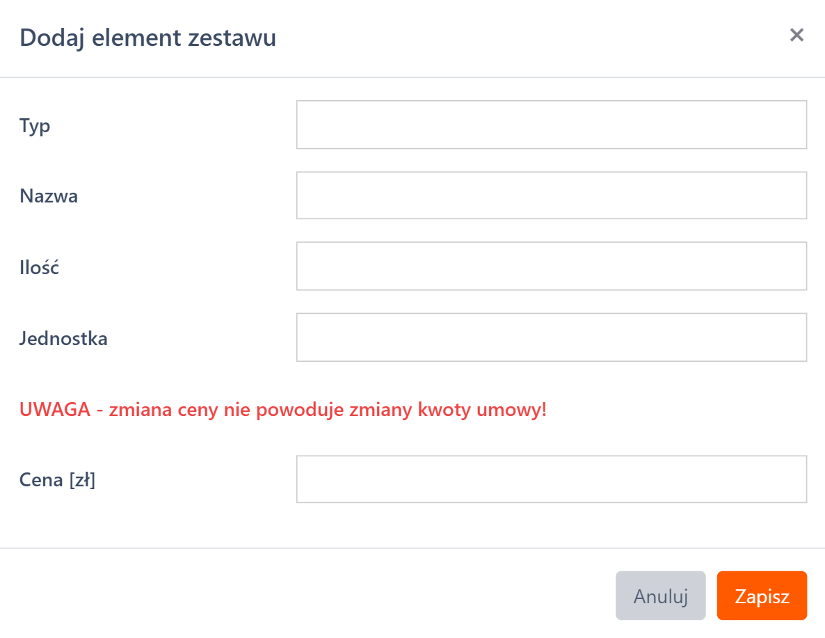Click the Typ label

pos(35,126)
